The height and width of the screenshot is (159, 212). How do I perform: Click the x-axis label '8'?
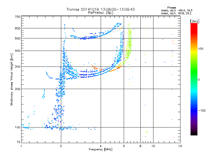tap(140, 146)
